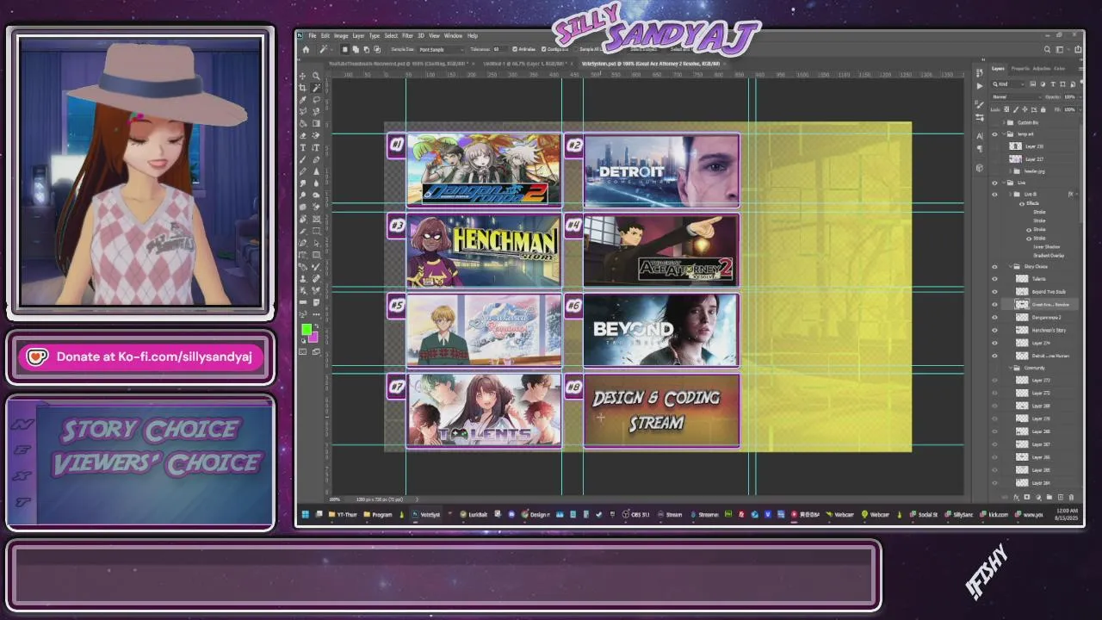Choose Subtract from Selection mode icon
This screenshot has height=620, width=1102.
pyautogui.click(x=366, y=49)
